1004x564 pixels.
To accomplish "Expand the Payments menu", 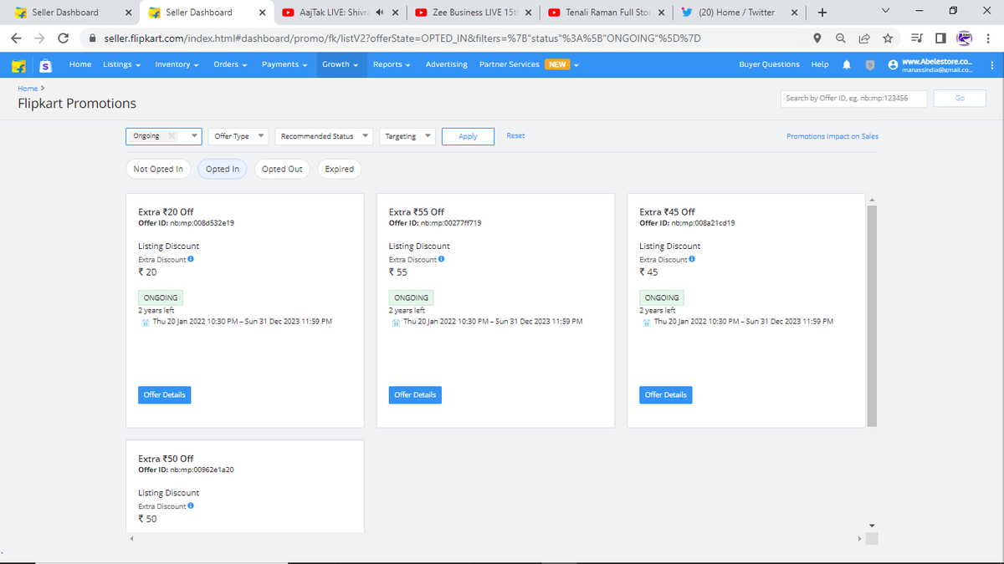I will pos(284,64).
